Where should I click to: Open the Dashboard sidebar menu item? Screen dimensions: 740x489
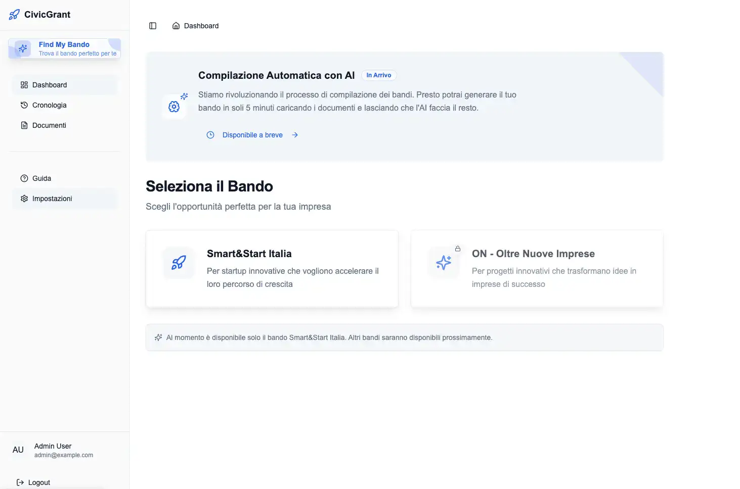pos(50,85)
